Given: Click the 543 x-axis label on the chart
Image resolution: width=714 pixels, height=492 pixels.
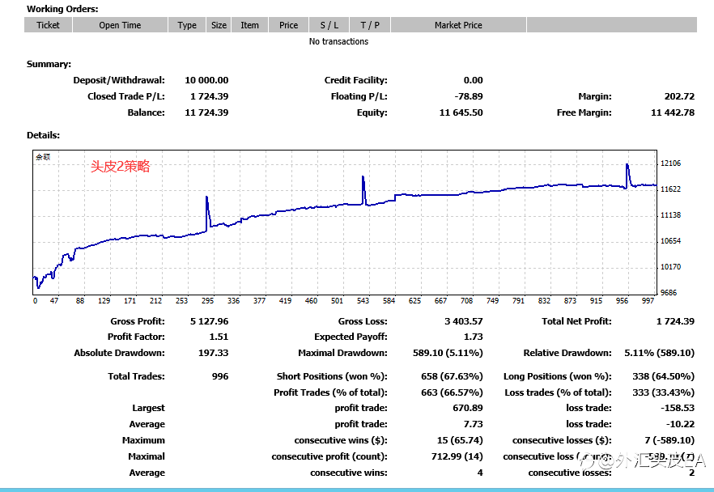Looking at the screenshot, I should pos(363,301).
